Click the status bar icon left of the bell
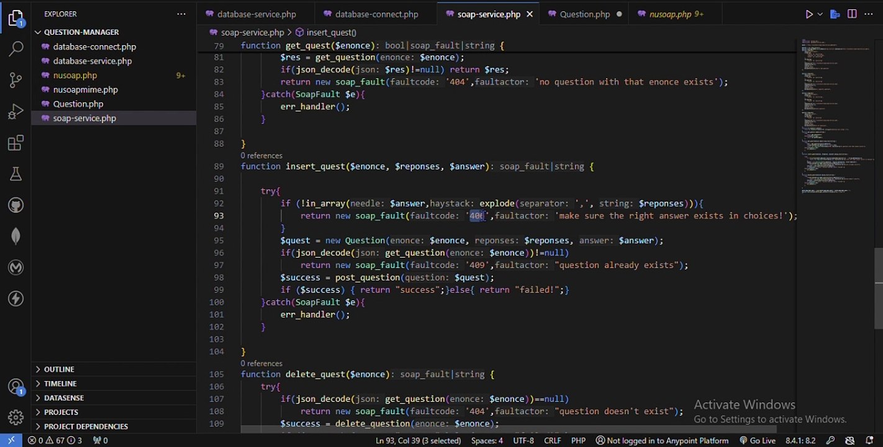Image resolution: width=883 pixels, height=447 pixels. click(849, 440)
